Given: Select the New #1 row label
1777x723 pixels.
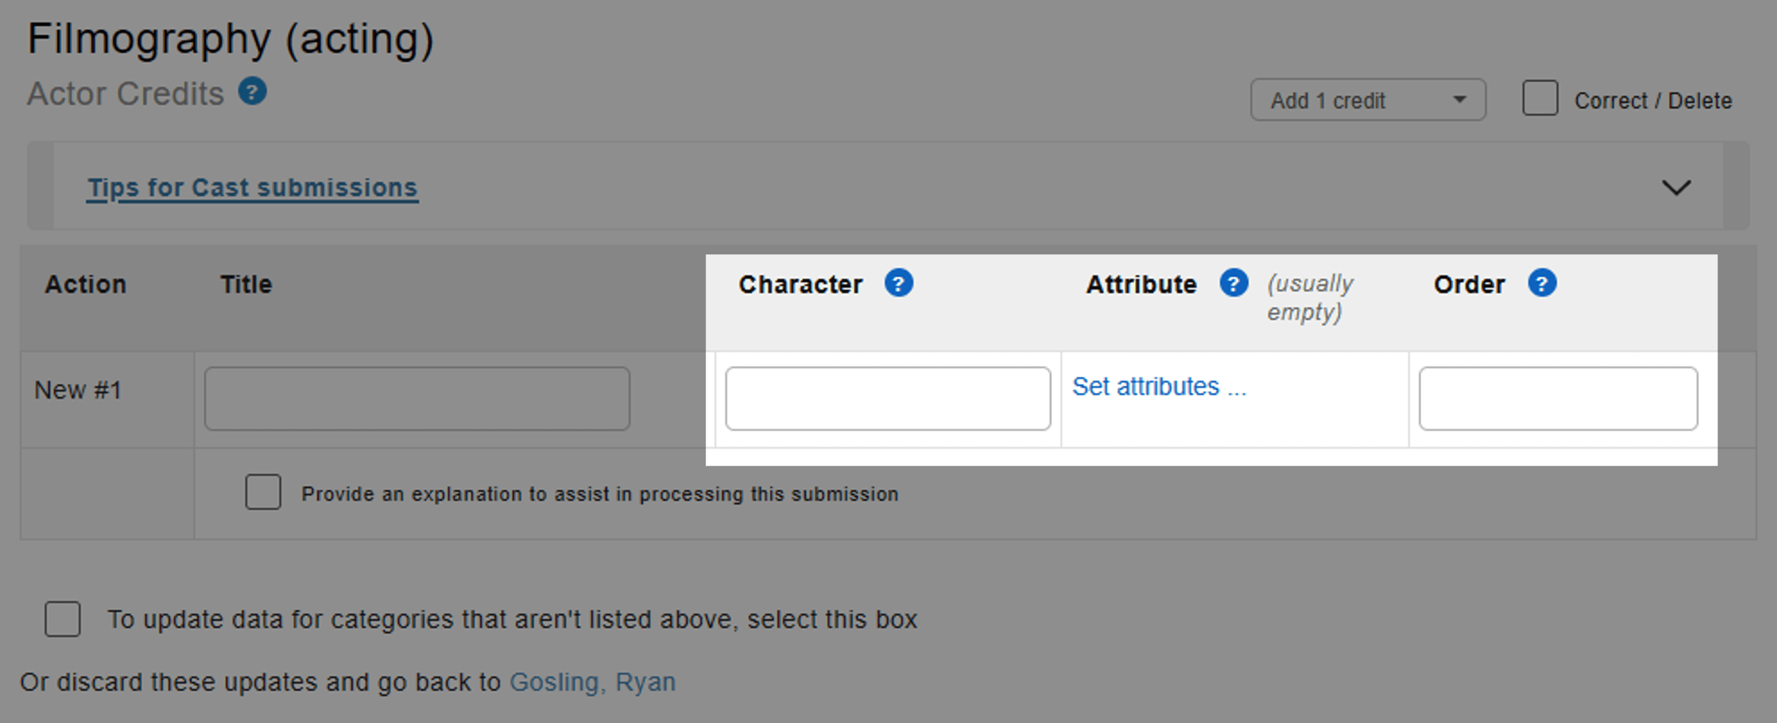Looking at the screenshot, I should pos(78,390).
